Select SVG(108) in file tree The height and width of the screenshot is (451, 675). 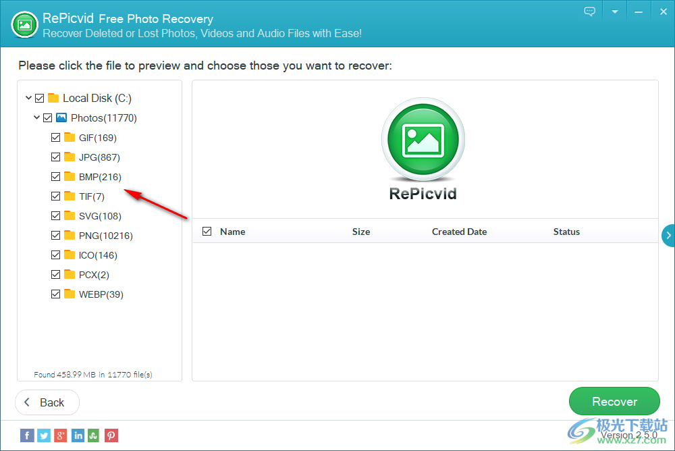coord(101,216)
